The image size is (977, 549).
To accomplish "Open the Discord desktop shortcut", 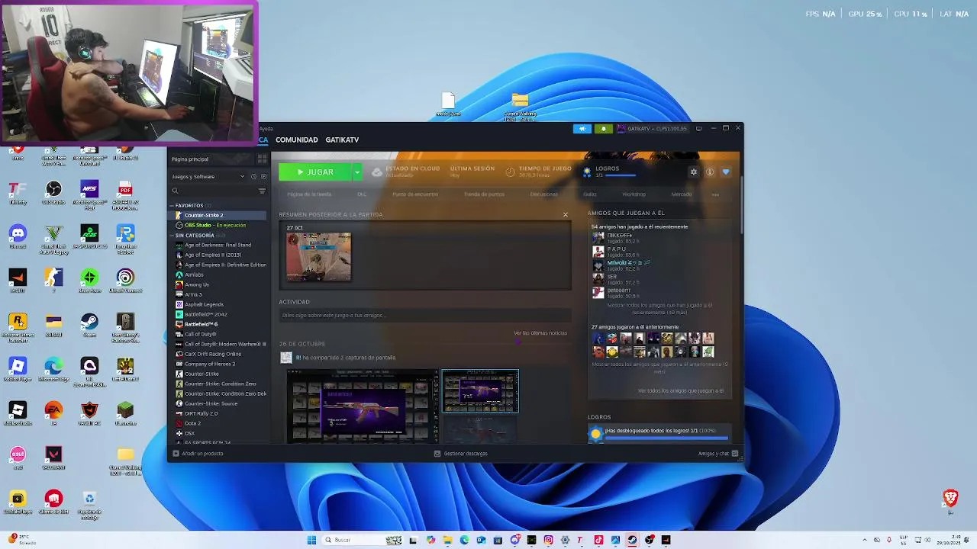I will 18,236.
